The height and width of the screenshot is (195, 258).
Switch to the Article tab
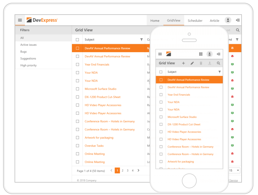[214, 20]
